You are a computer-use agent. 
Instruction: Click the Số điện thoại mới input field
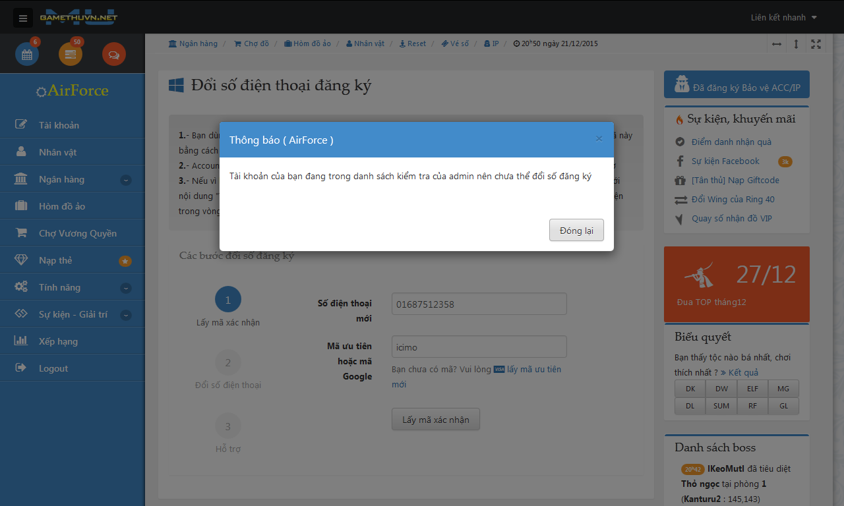[x=479, y=304]
